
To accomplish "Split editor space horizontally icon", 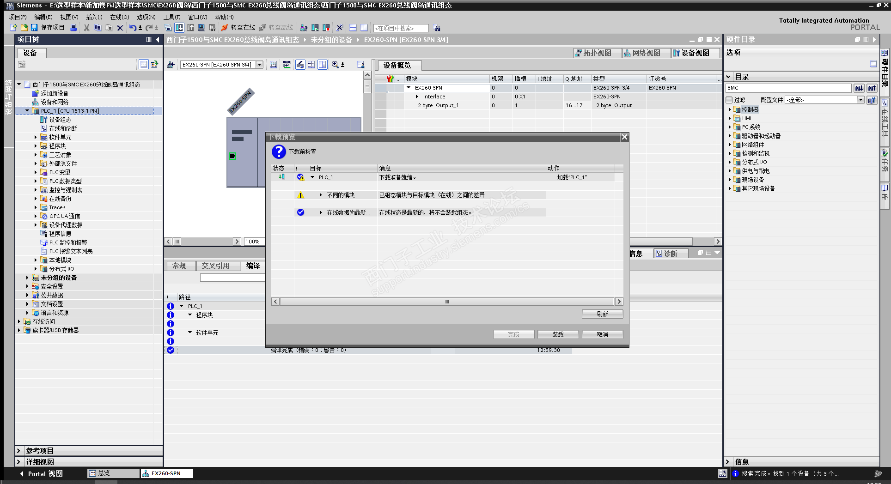I will [x=353, y=28].
